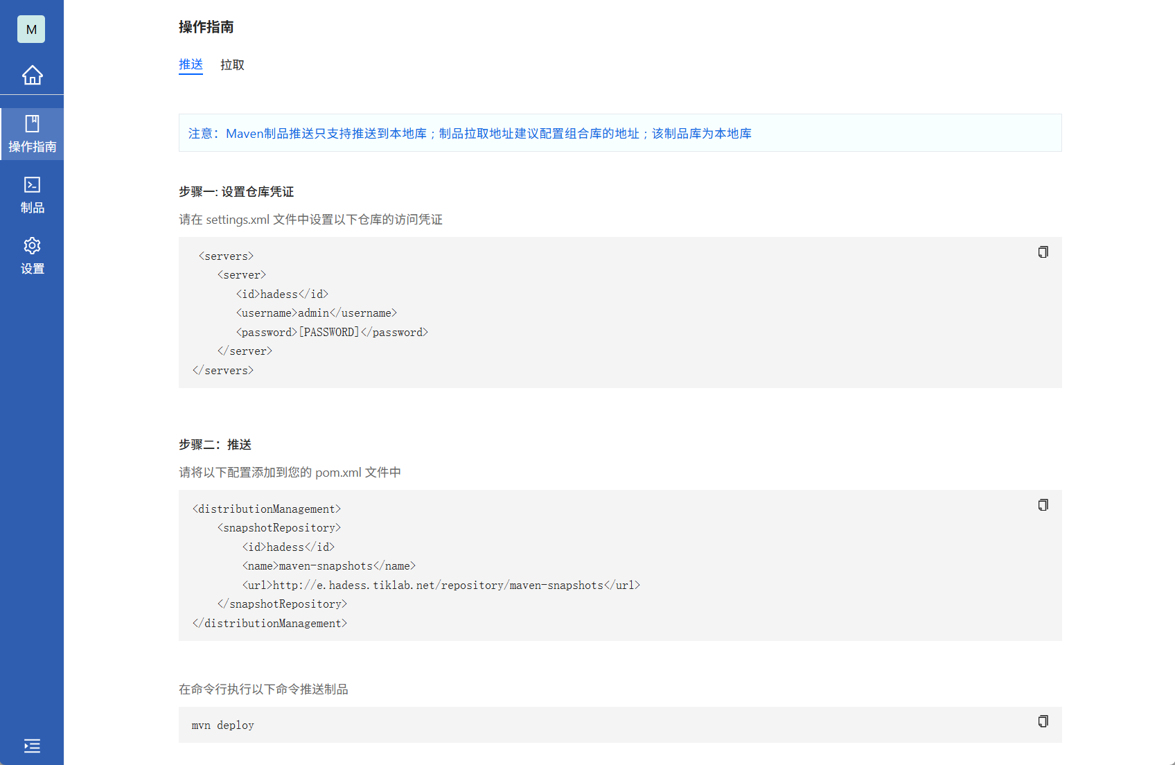Click the M repository avatar icon
The image size is (1175, 765).
pyautogui.click(x=31, y=29)
